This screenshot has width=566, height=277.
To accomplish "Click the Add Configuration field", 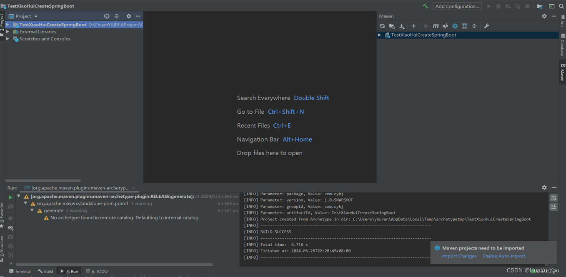I will (457, 6).
